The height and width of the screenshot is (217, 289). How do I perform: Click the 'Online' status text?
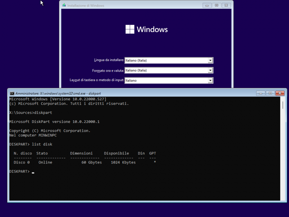click(46, 162)
